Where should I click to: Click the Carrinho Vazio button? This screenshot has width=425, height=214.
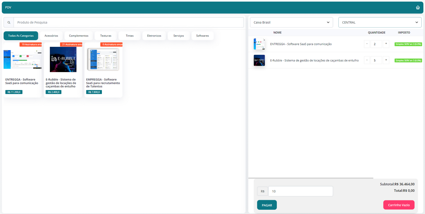tap(398, 205)
